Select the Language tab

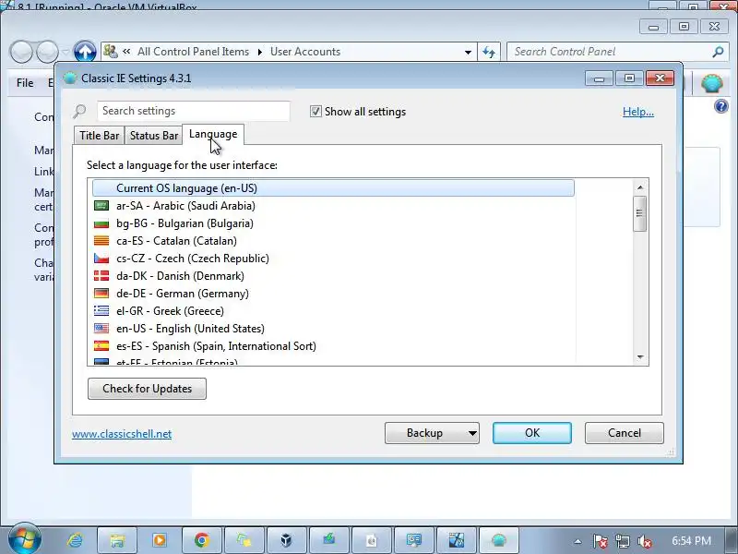click(213, 134)
